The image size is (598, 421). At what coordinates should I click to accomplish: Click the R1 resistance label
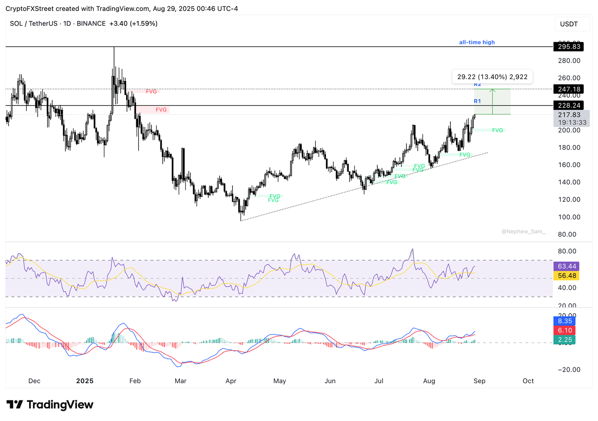click(478, 101)
